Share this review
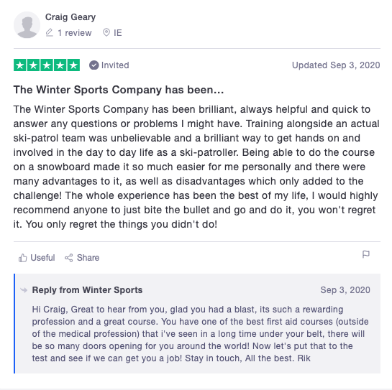 (x=82, y=258)
